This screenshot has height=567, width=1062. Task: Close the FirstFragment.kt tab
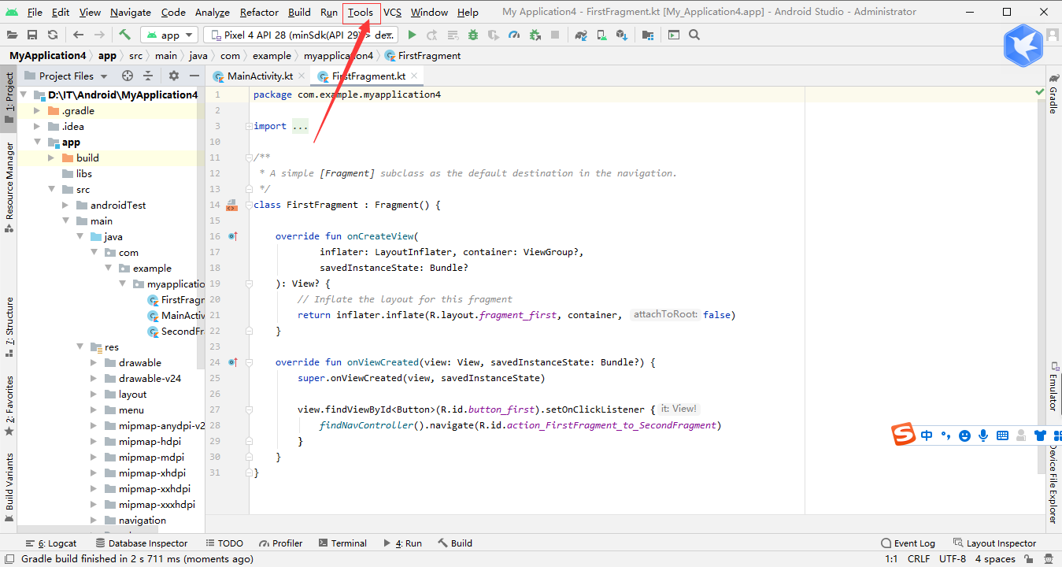point(415,76)
